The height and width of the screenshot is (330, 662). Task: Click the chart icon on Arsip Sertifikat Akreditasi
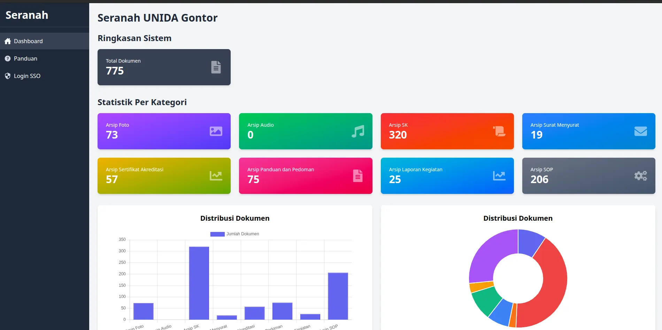click(x=216, y=176)
